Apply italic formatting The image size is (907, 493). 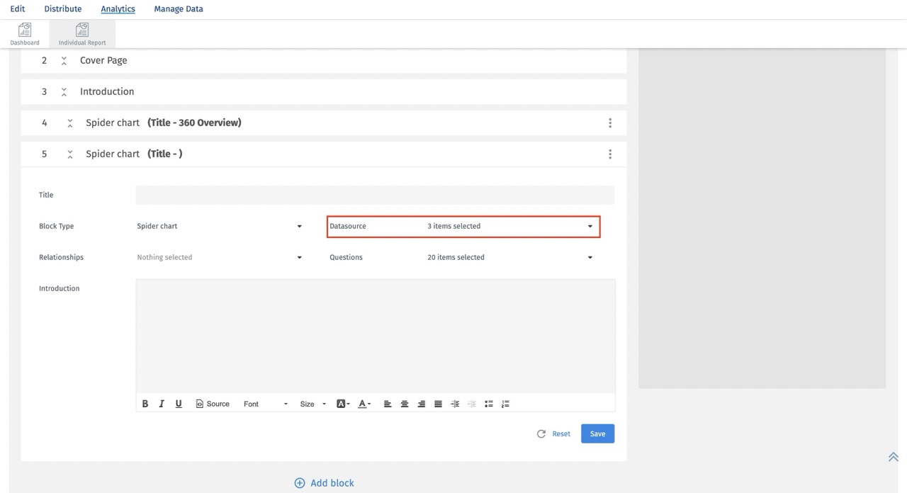point(162,403)
